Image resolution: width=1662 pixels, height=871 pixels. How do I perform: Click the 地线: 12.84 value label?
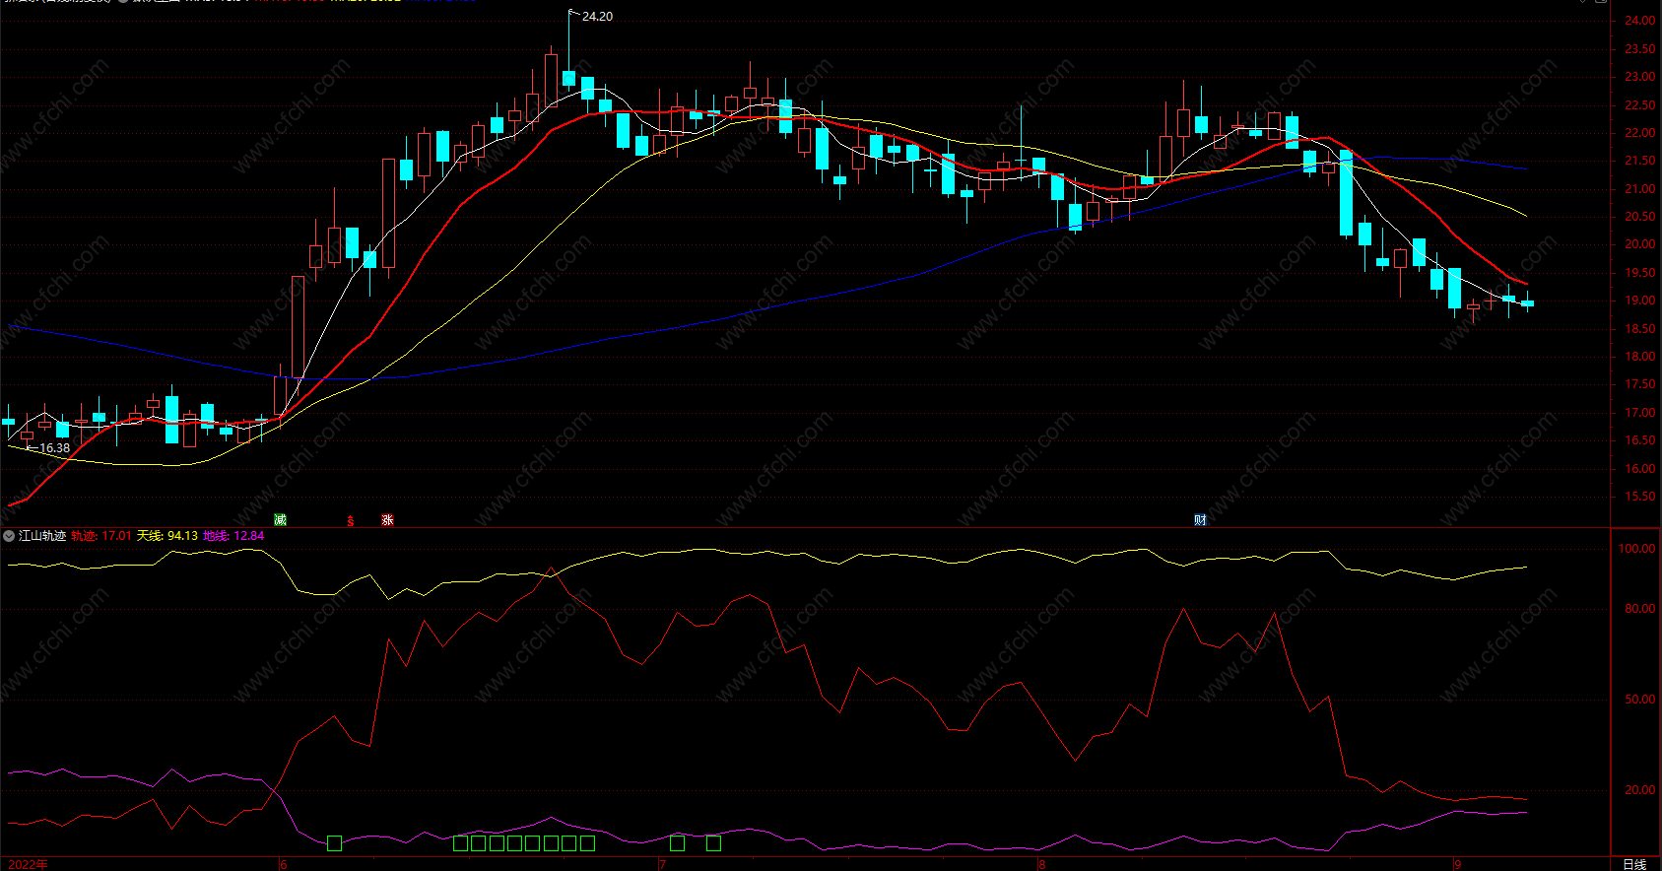point(233,536)
